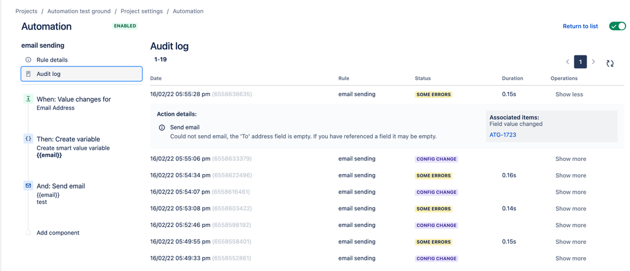Click the refresh audit log icon
Screen dimensions: 630x271
pos(610,63)
